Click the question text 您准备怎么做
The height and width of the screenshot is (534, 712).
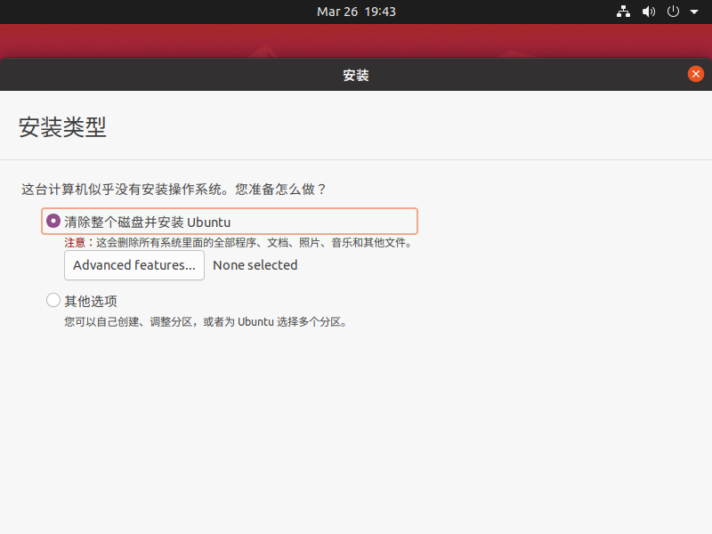point(280,189)
